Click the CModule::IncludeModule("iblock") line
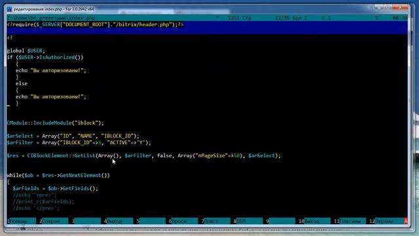This screenshot has height=236, width=419. (55, 123)
